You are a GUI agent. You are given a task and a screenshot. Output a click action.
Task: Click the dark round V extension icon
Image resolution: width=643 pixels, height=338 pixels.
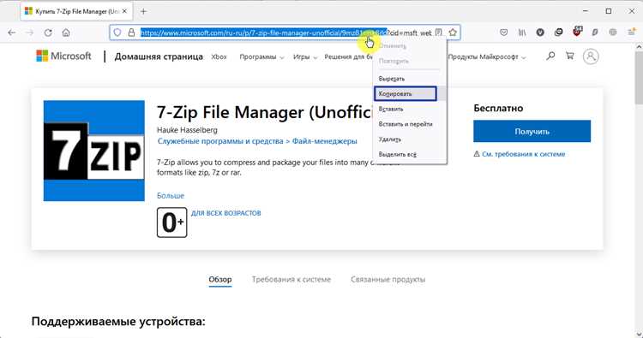tap(540, 33)
